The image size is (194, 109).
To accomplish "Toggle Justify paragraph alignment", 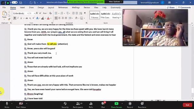I will point(66,18).
